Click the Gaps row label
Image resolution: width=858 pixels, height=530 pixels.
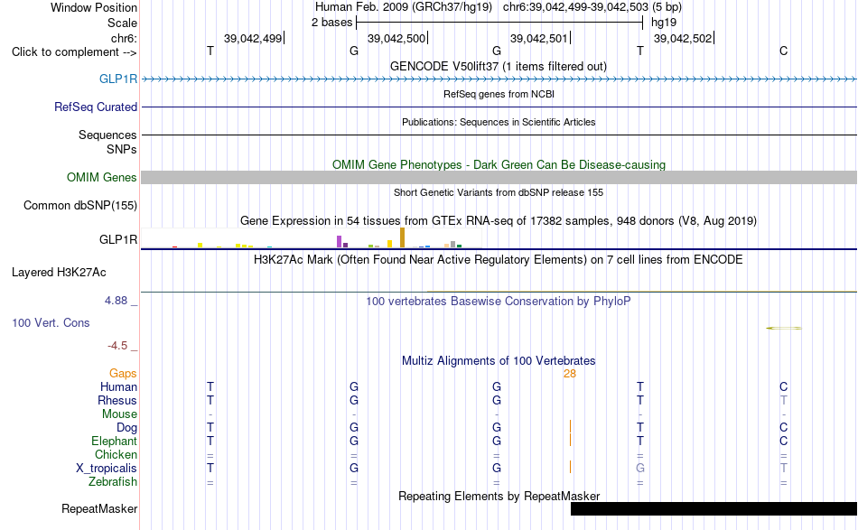pyautogui.click(x=123, y=373)
